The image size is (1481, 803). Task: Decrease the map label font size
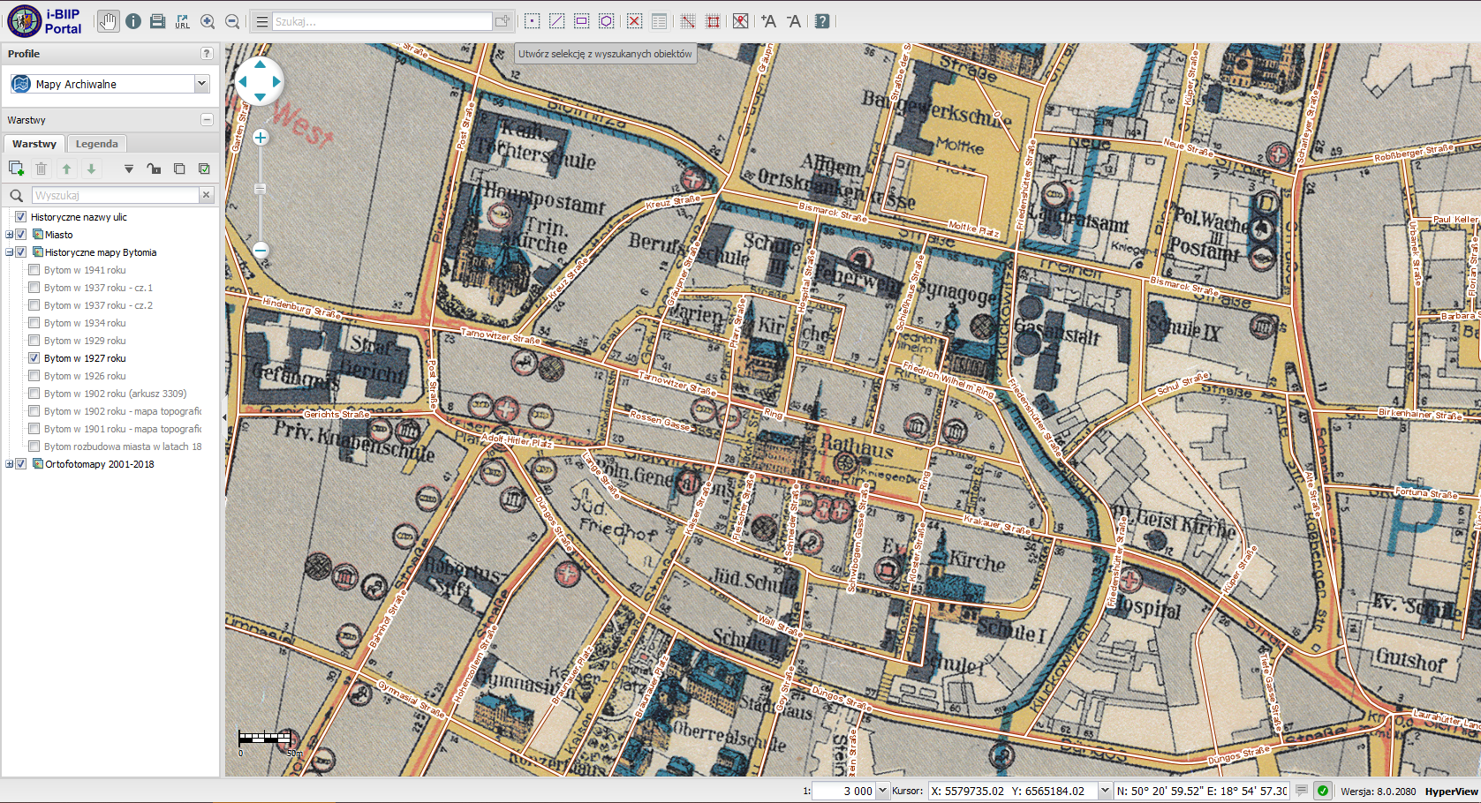[x=793, y=21]
